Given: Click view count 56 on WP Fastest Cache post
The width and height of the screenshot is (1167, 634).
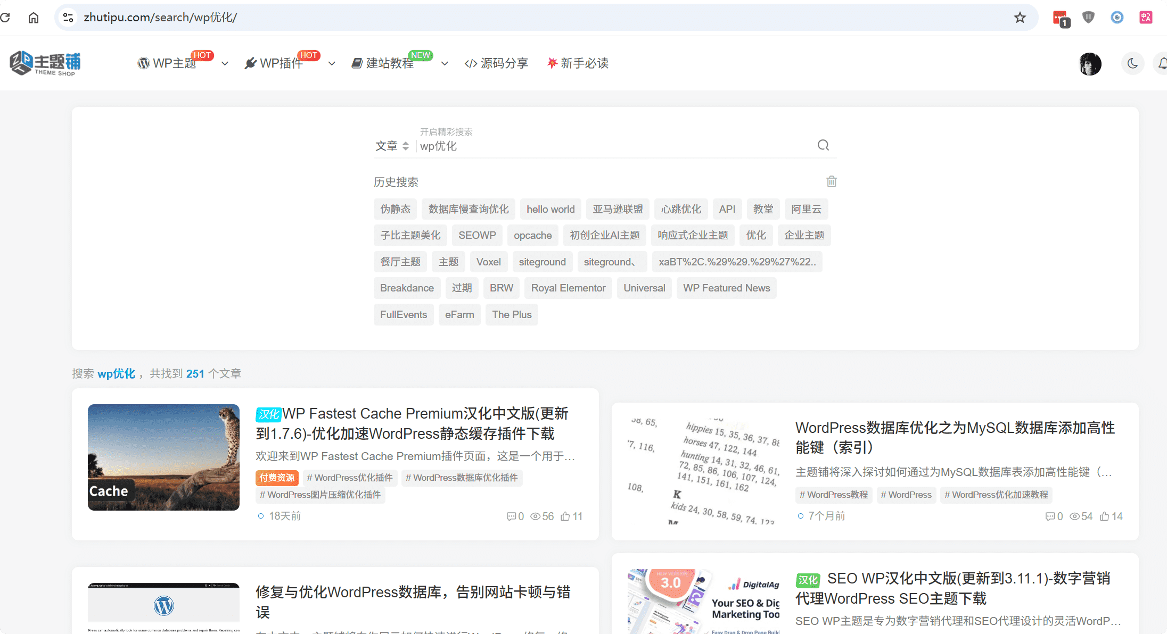Looking at the screenshot, I should click(542, 516).
